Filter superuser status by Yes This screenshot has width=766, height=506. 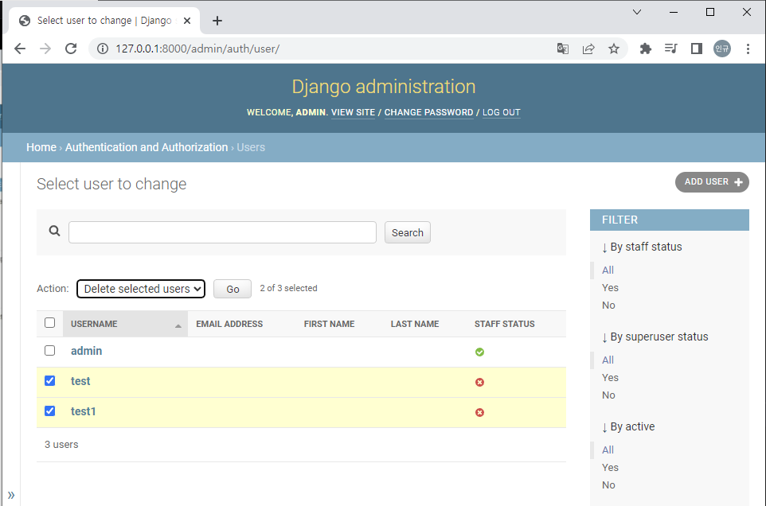(610, 378)
